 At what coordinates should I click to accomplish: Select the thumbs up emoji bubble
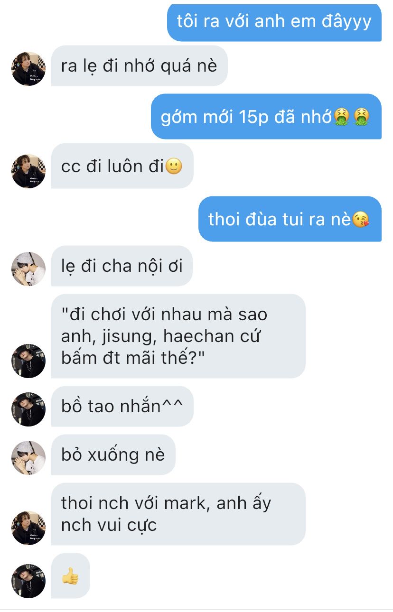71,576
